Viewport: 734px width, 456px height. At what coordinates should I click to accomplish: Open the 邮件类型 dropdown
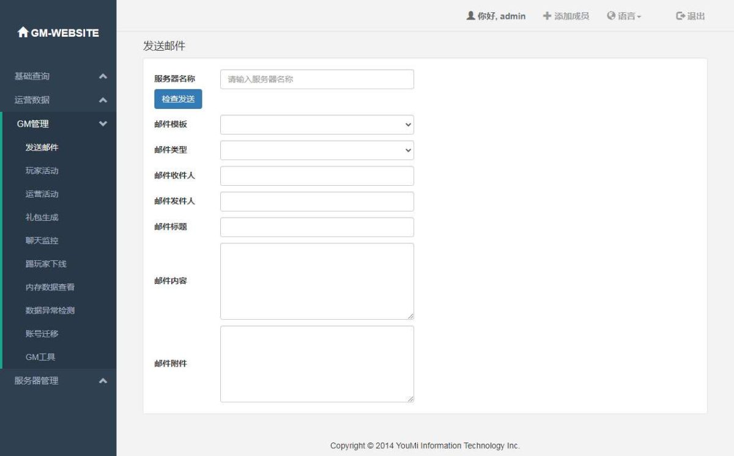point(317,150)
